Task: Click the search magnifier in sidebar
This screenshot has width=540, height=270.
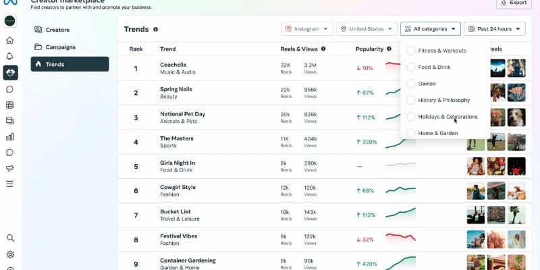Action: (10, 238)
